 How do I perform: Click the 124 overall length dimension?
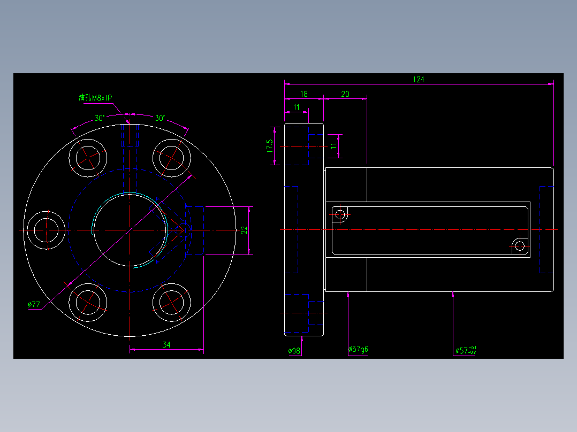pos(419,80)
